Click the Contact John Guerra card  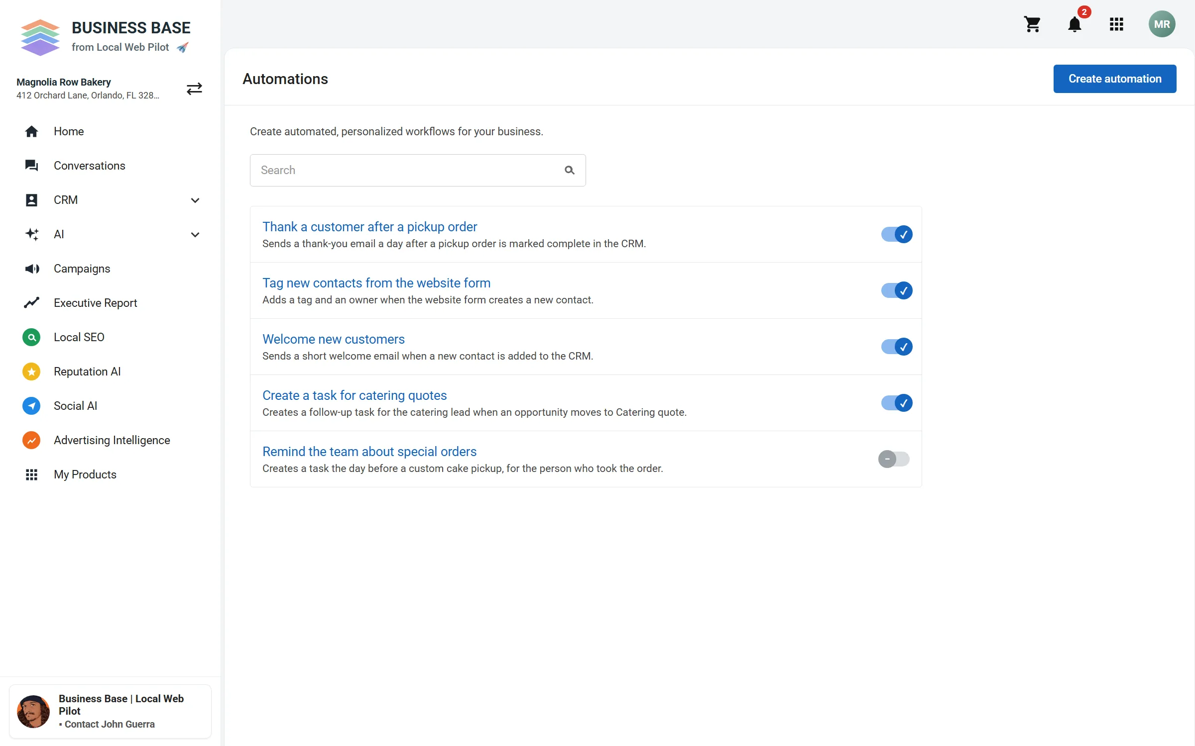[x=110, y=711]
